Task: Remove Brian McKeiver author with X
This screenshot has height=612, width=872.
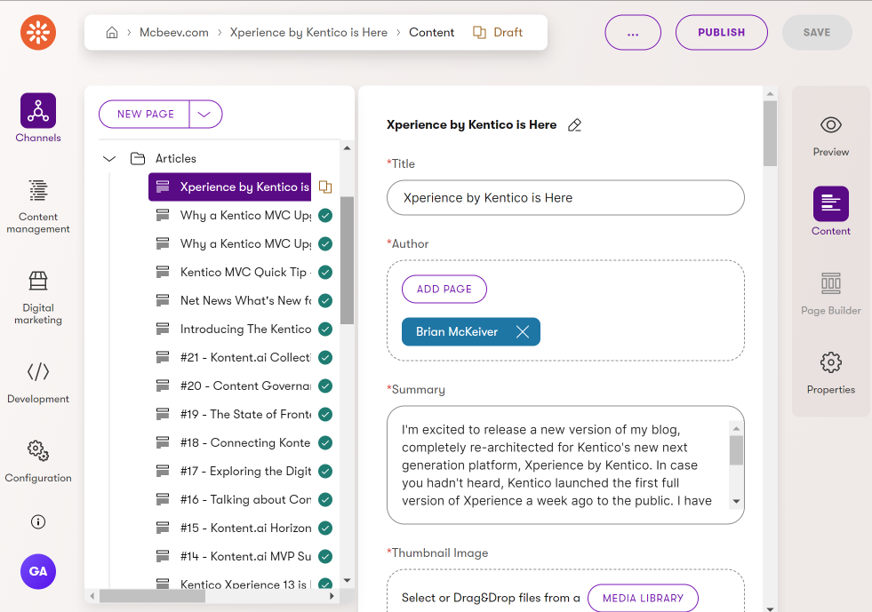Action: coord(522,332)
